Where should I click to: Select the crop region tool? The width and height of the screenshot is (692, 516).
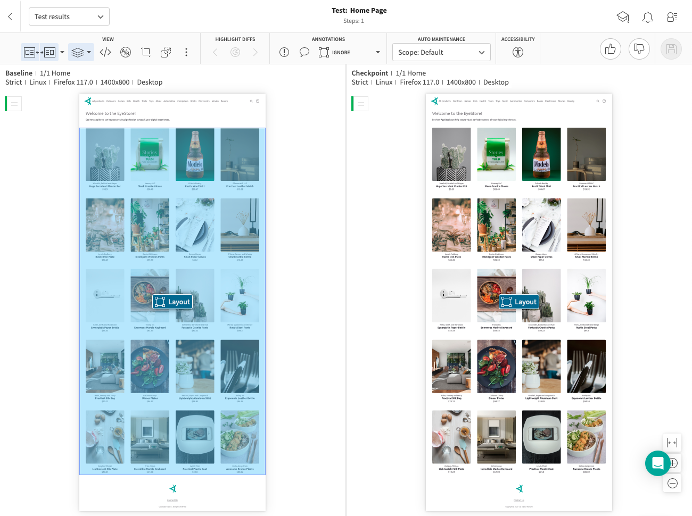(x=146, y=52)
